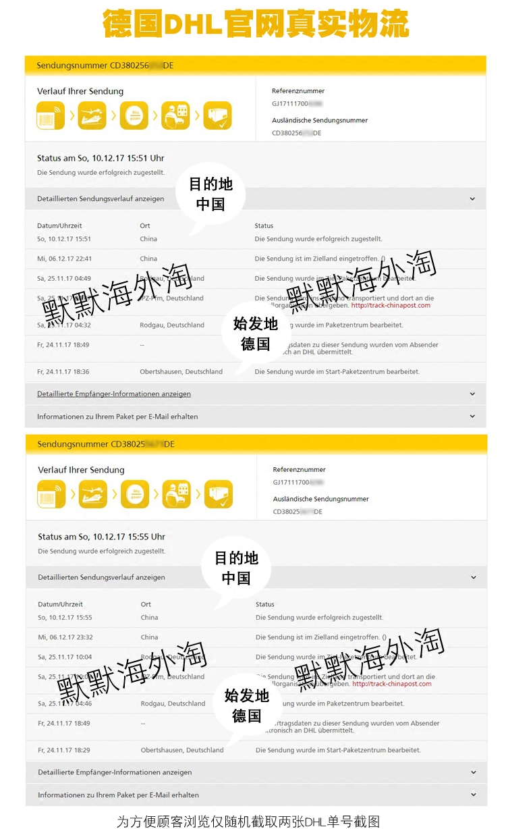Click 'Rodgau, Deutschland' in the 04:46 row

coord(173,703)
